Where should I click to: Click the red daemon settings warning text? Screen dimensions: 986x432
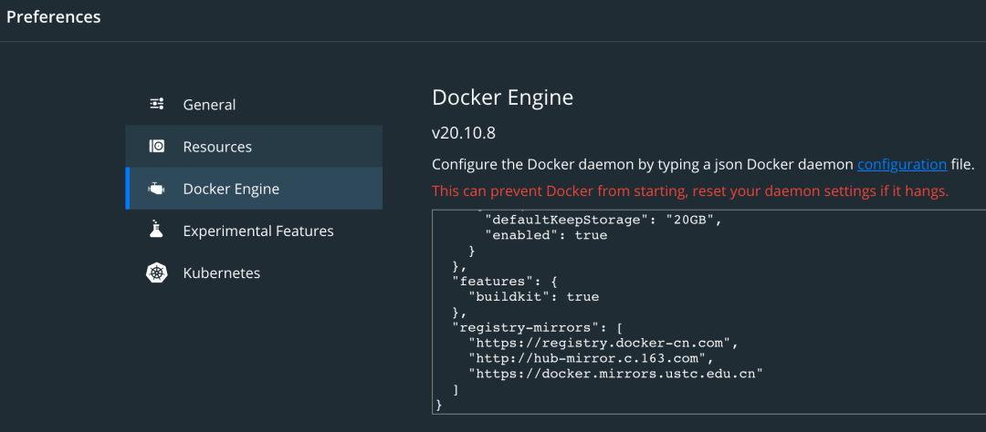click(690, 190)
